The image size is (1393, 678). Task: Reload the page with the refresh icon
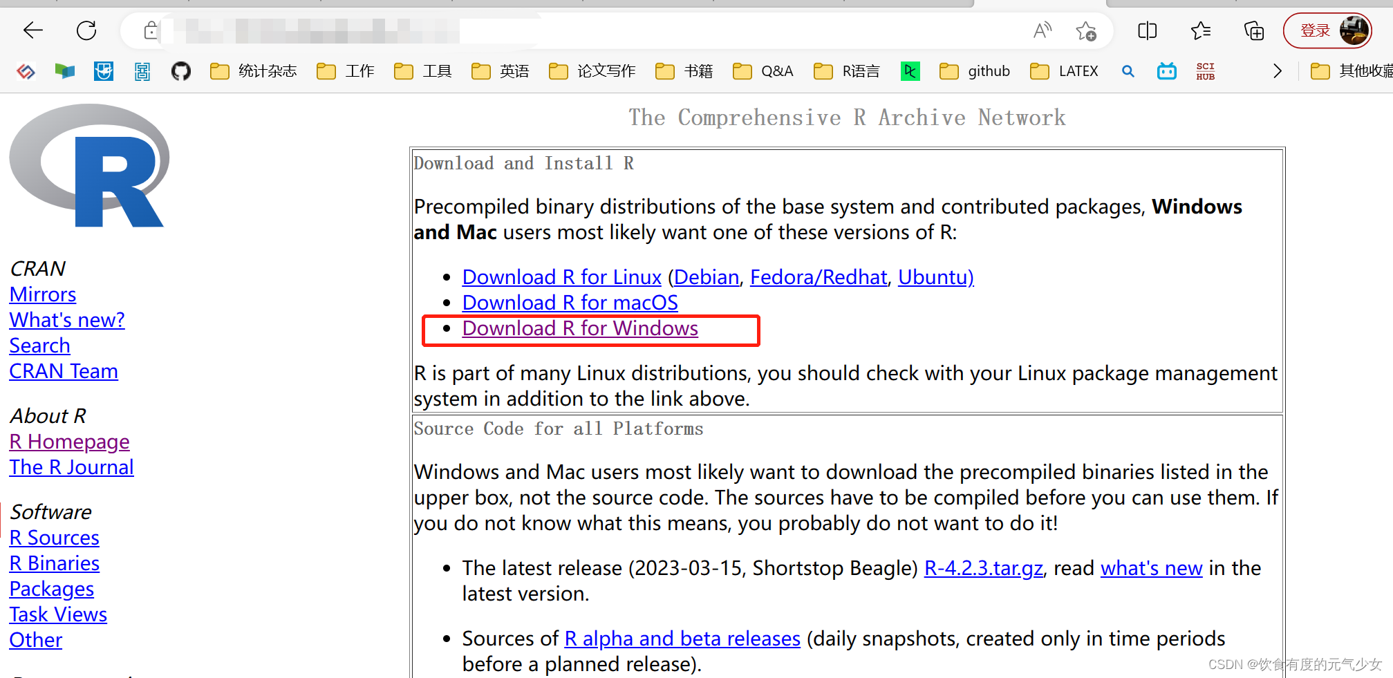[x=86, y=30]
